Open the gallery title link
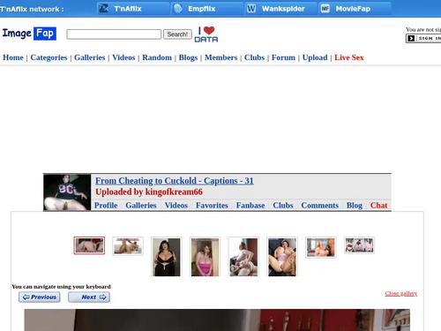441x331 pixels. pyautogui.click(x=175, y=181)
